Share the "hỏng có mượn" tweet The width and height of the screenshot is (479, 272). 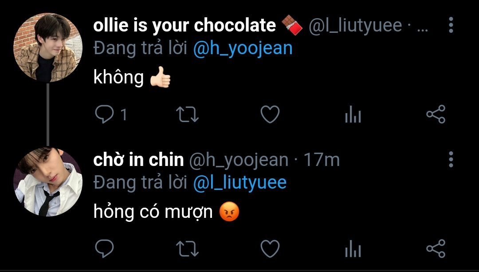(x=436, y=248)
